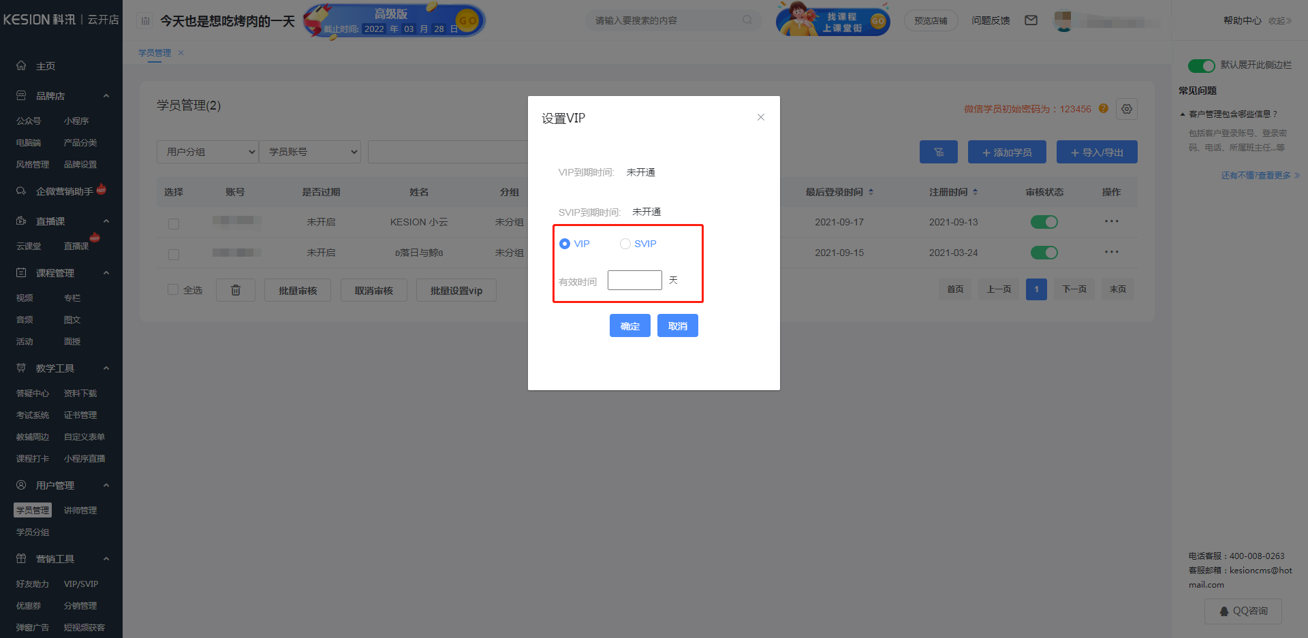Collapse the 品牌店 menu section
The image size is (1308, 638).
click(x=106, y=96)
